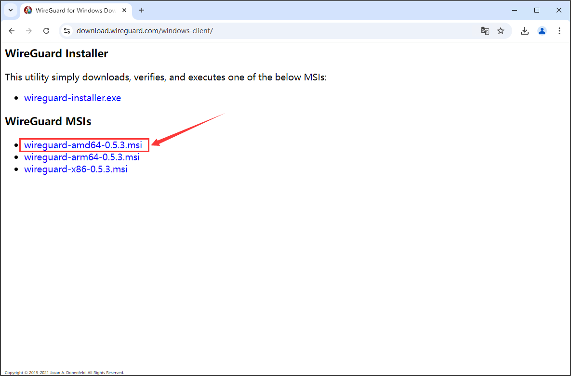The image size is (571, 376).
Task: Select the WireGuard for Windows Downloads tab
Action: 75,11
